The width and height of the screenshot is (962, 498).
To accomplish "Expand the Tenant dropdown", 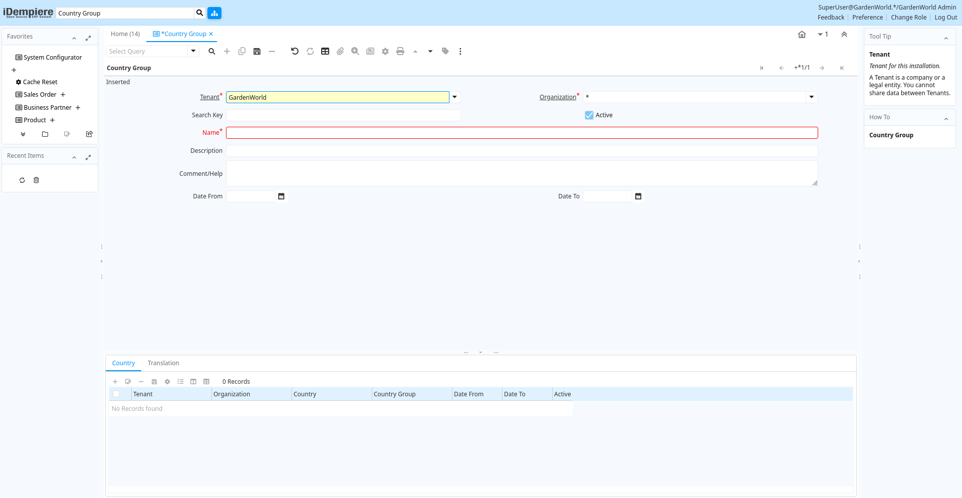I will [x=455, y=97].
